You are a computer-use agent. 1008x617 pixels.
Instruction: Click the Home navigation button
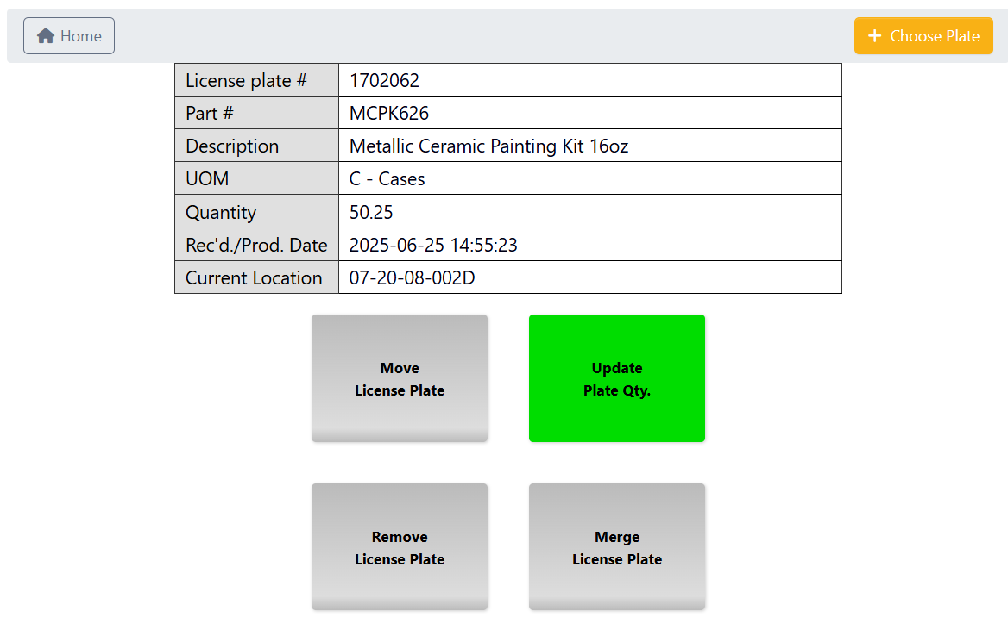coord(68,35)
